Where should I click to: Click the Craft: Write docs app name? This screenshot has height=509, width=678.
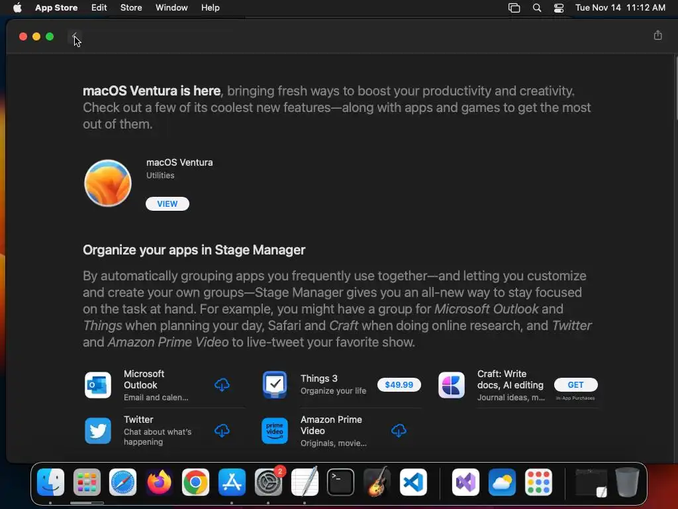510,379
